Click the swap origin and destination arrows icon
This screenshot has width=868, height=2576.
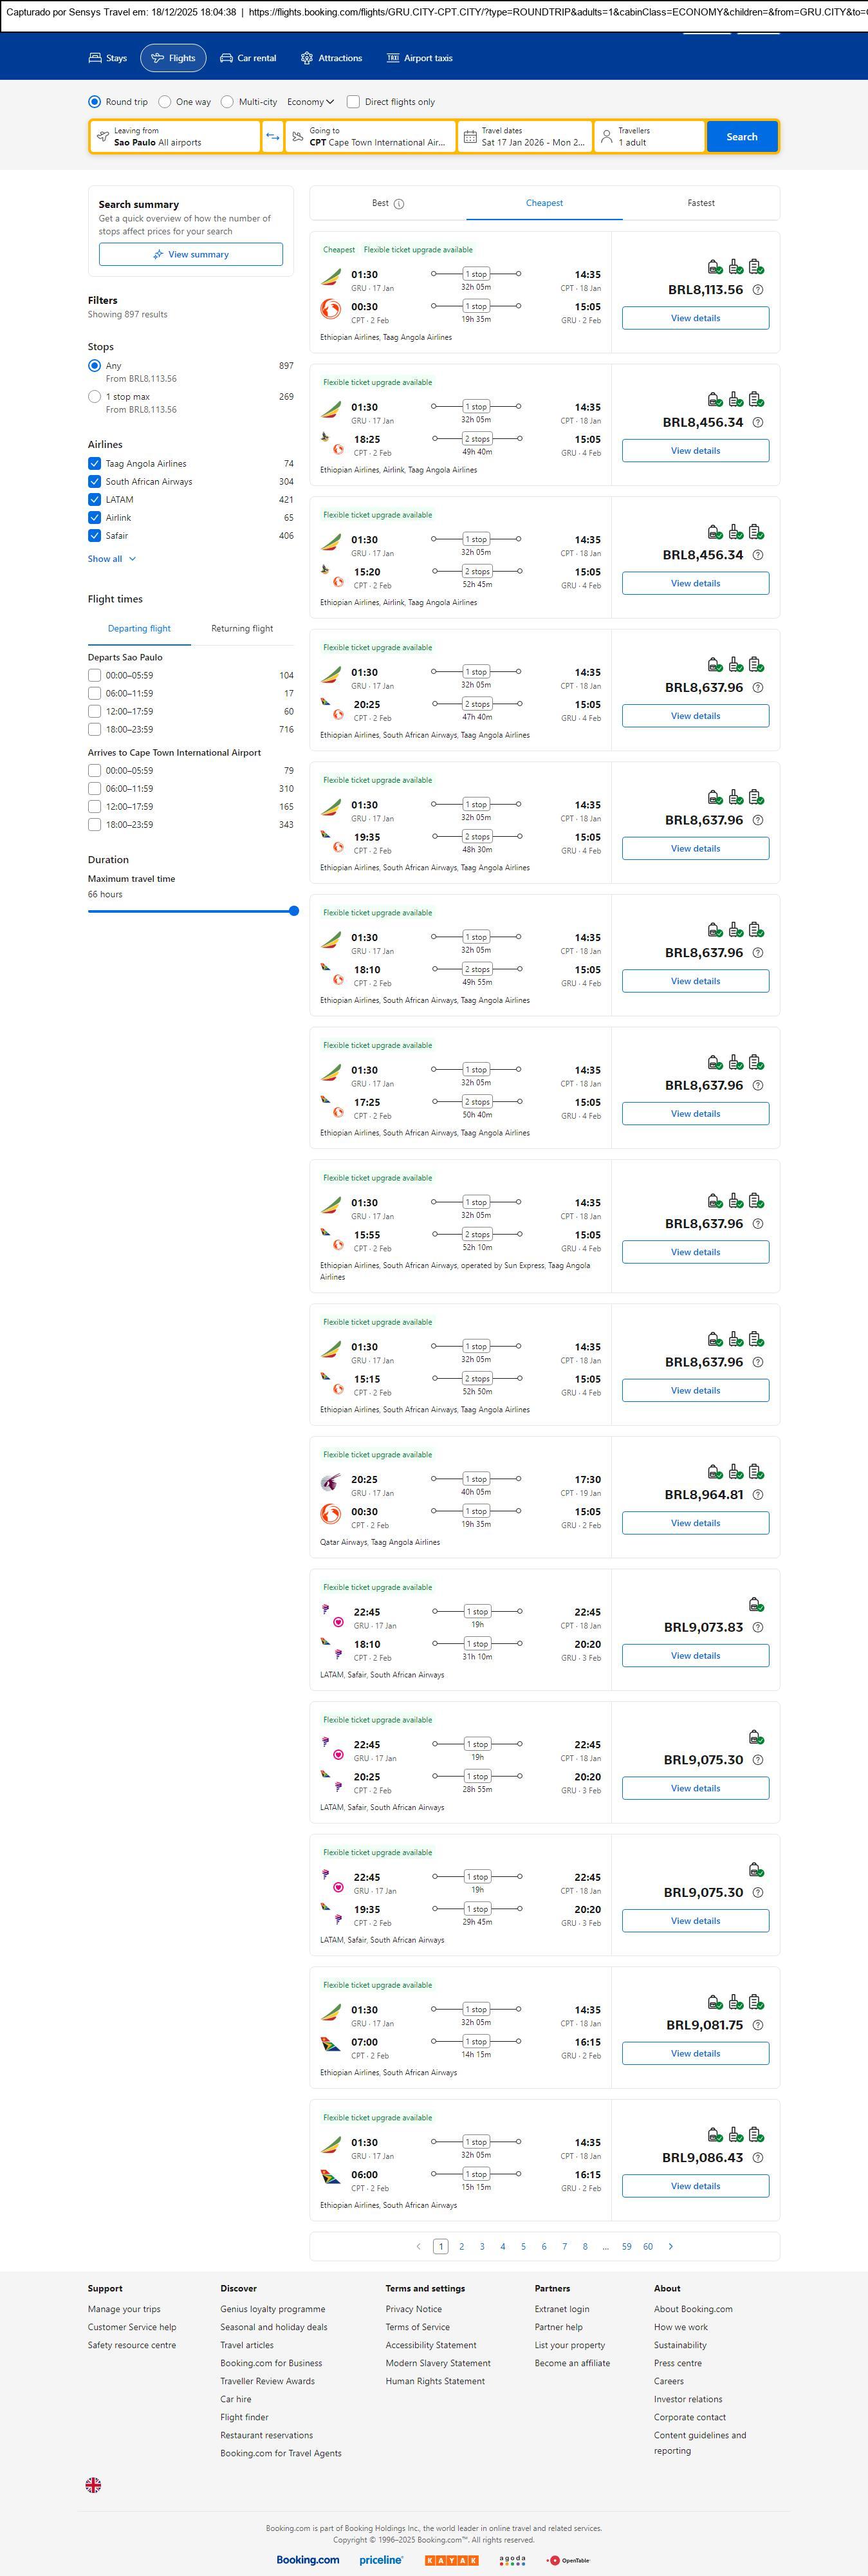click(272, 137)
